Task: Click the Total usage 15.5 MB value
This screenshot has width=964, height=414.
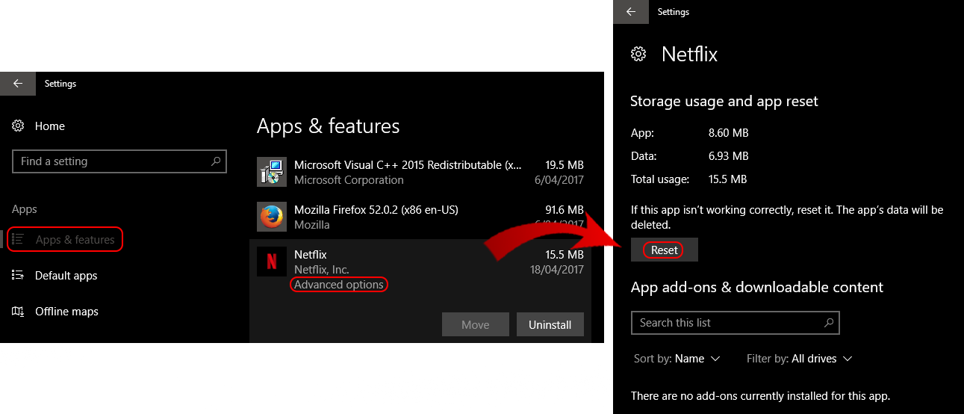Action: pyautogui.click(x=728, y=179)
